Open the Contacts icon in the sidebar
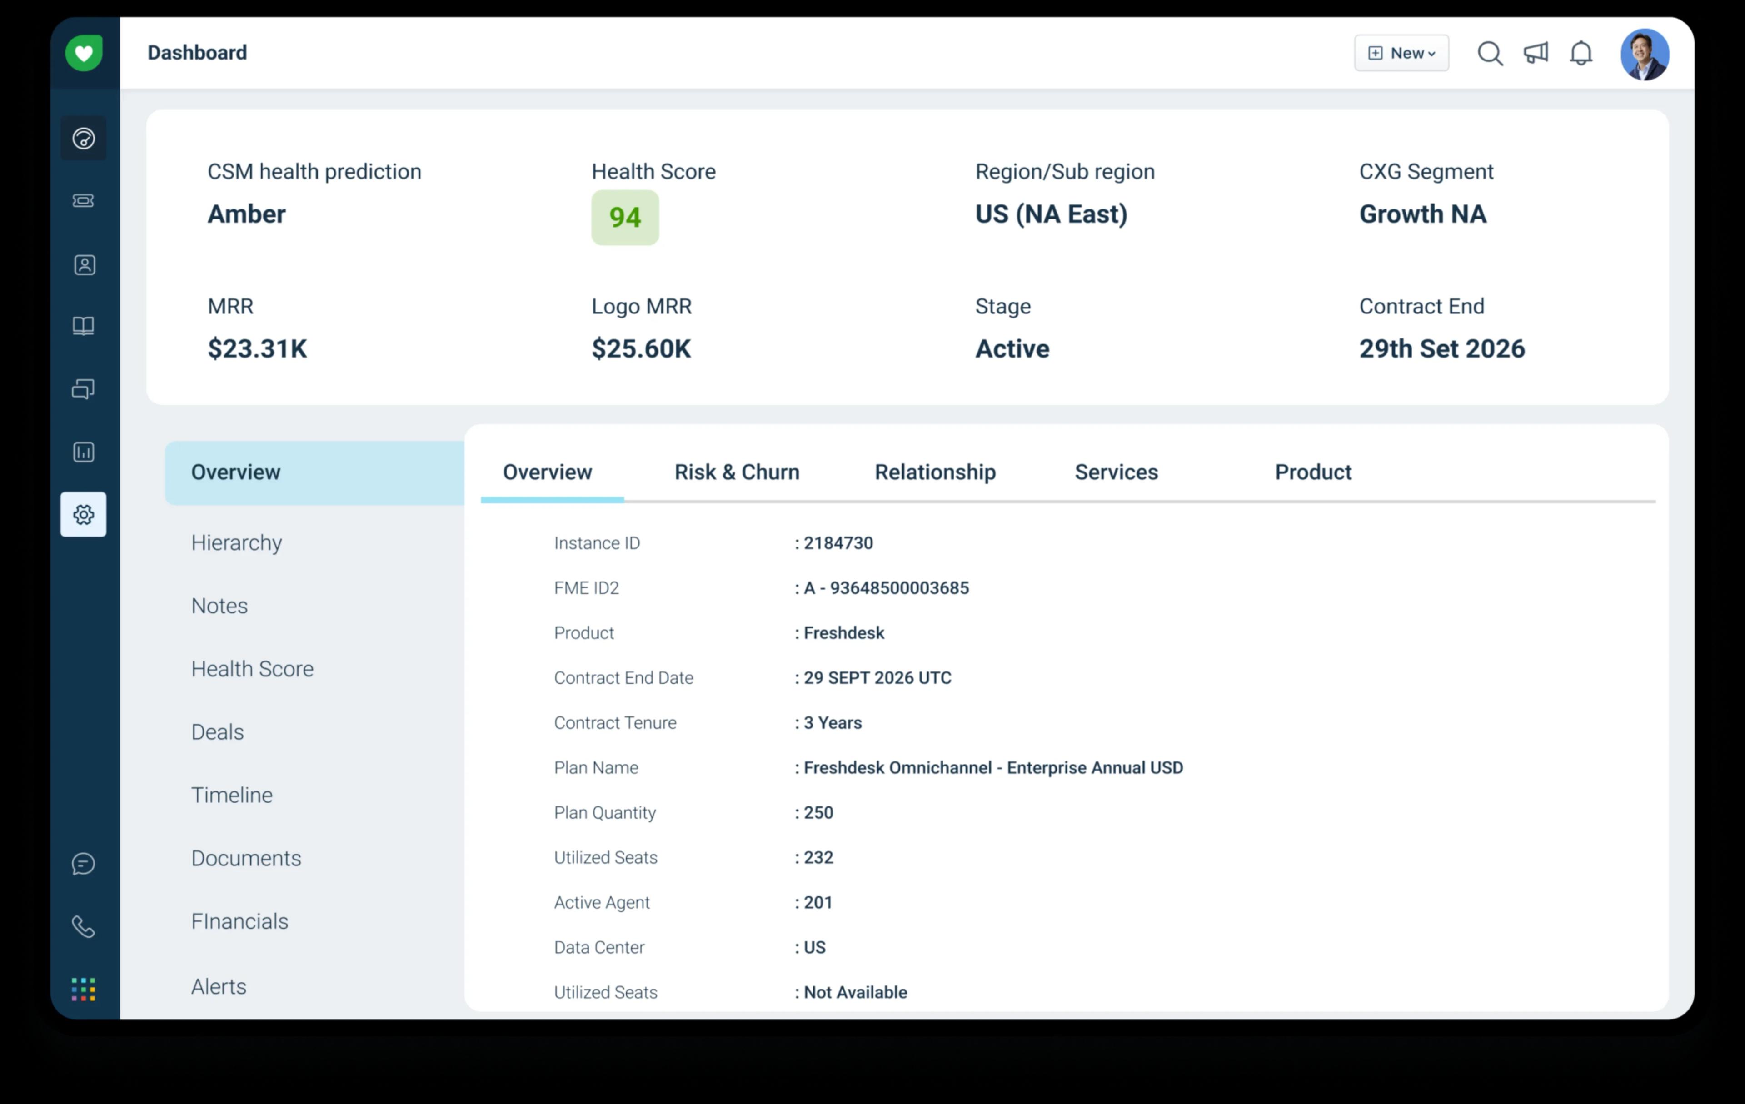Screen dimensions: 1745x1104 83,264
